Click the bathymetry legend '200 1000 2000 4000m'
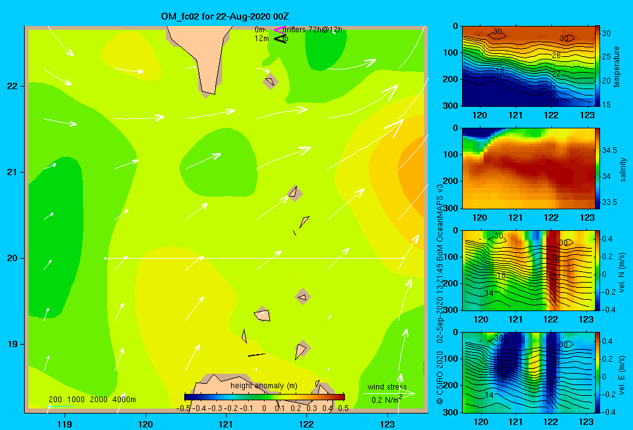 pyautogui.click(x=92, y=400)
